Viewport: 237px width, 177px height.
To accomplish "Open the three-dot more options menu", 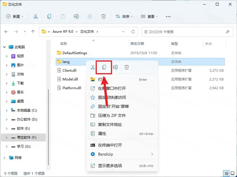I will pos(168,16).
